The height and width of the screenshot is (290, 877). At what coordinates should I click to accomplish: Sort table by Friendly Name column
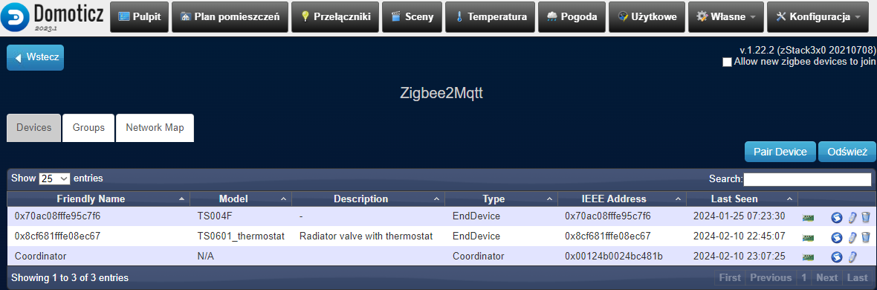[x=98, y=199]
